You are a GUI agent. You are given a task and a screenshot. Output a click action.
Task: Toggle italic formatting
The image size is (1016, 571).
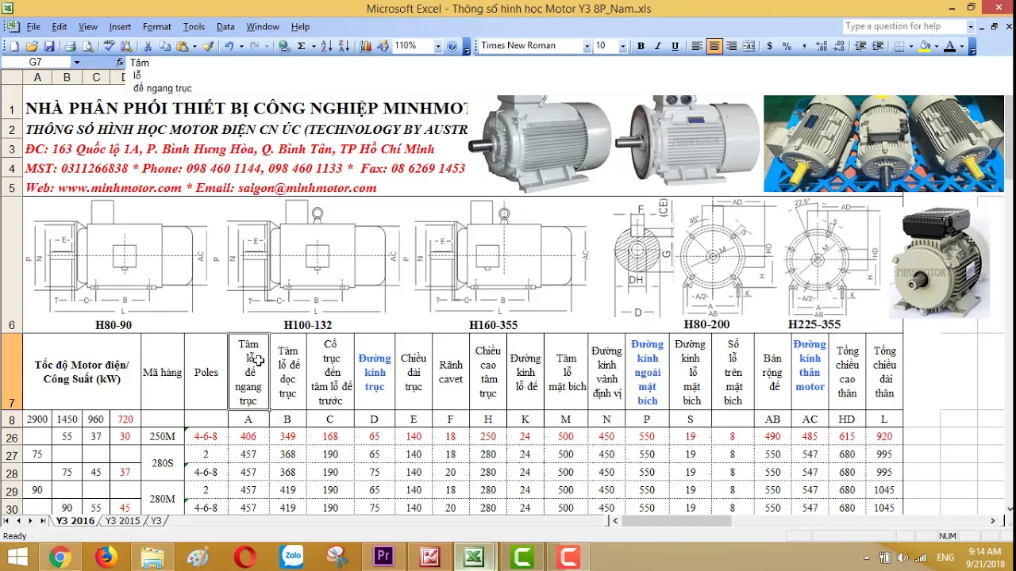click(658, 46)
